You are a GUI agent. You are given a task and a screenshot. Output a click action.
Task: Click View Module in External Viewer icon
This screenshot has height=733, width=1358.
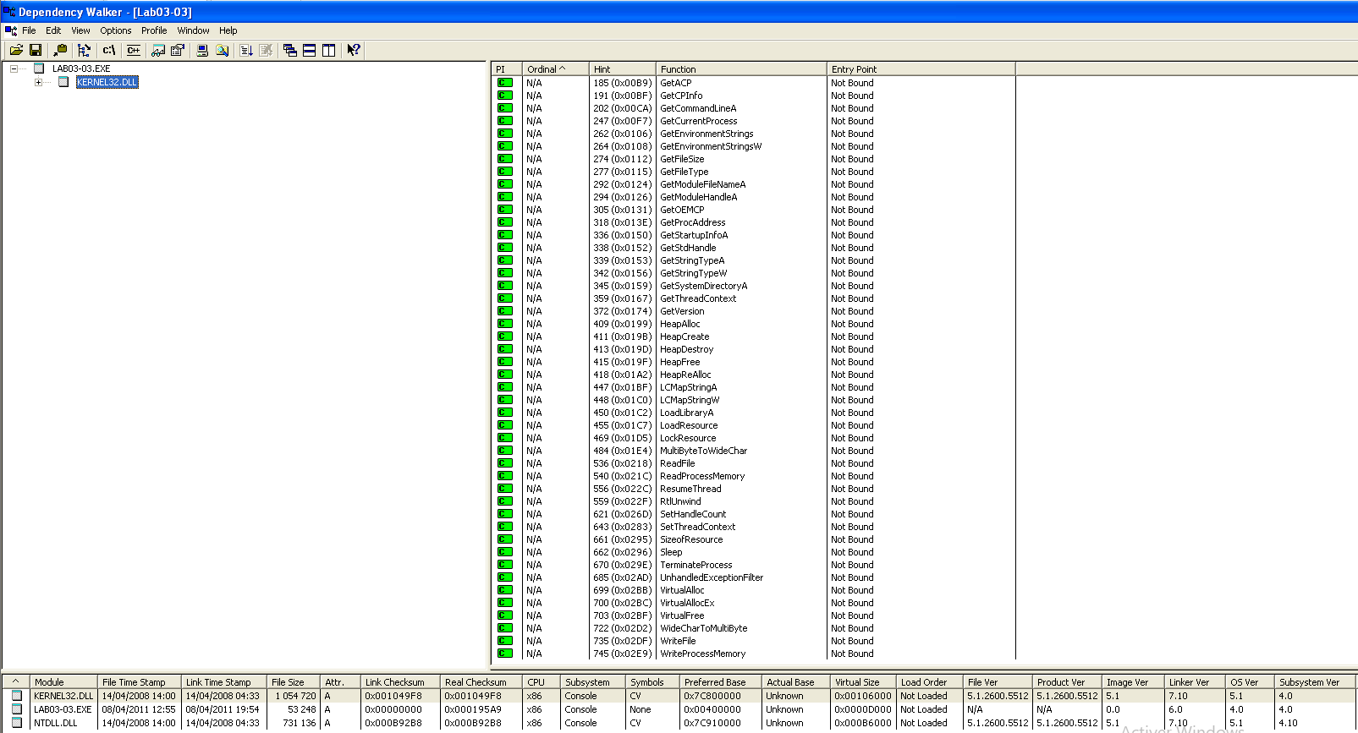pos(158,51)
